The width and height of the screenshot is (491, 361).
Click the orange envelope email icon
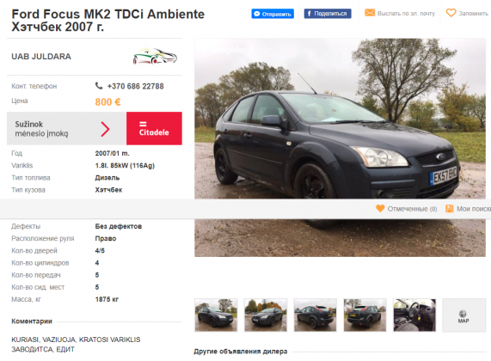370,13
